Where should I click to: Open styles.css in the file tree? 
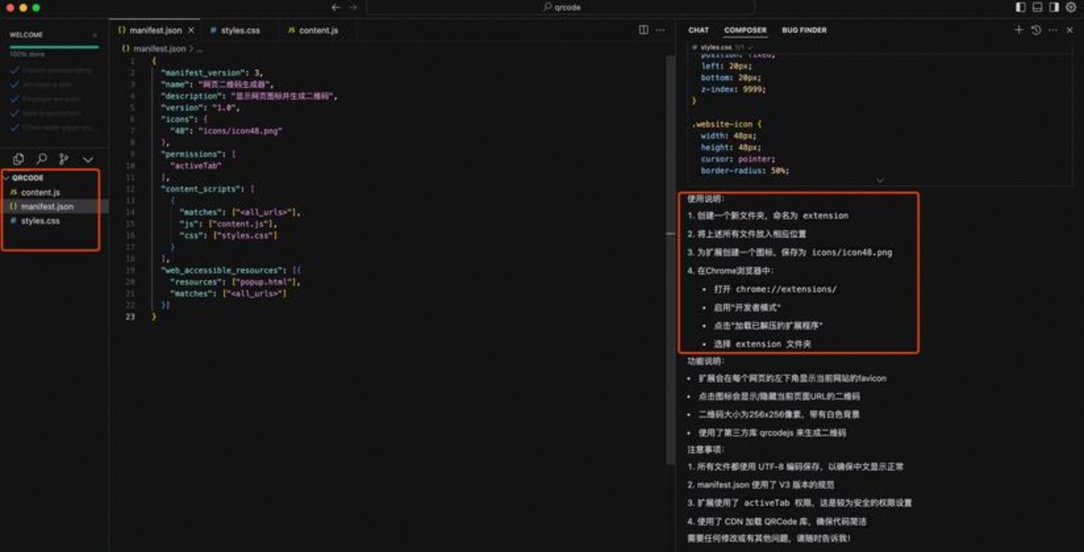coord(40,221)
